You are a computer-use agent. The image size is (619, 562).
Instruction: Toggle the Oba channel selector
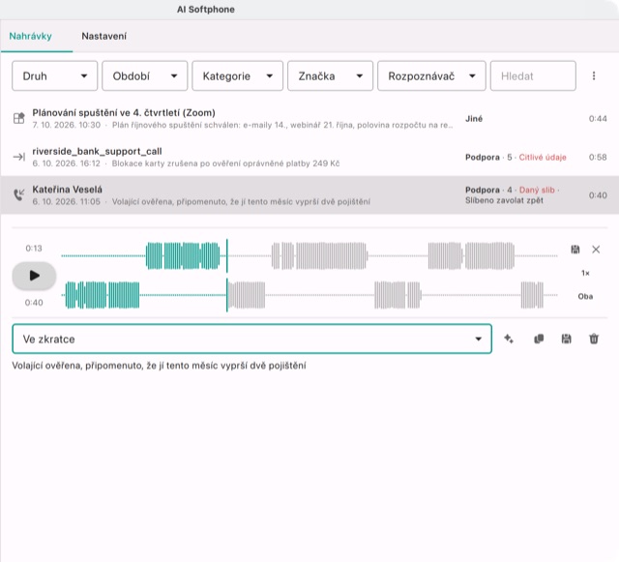tap(585, 296)
